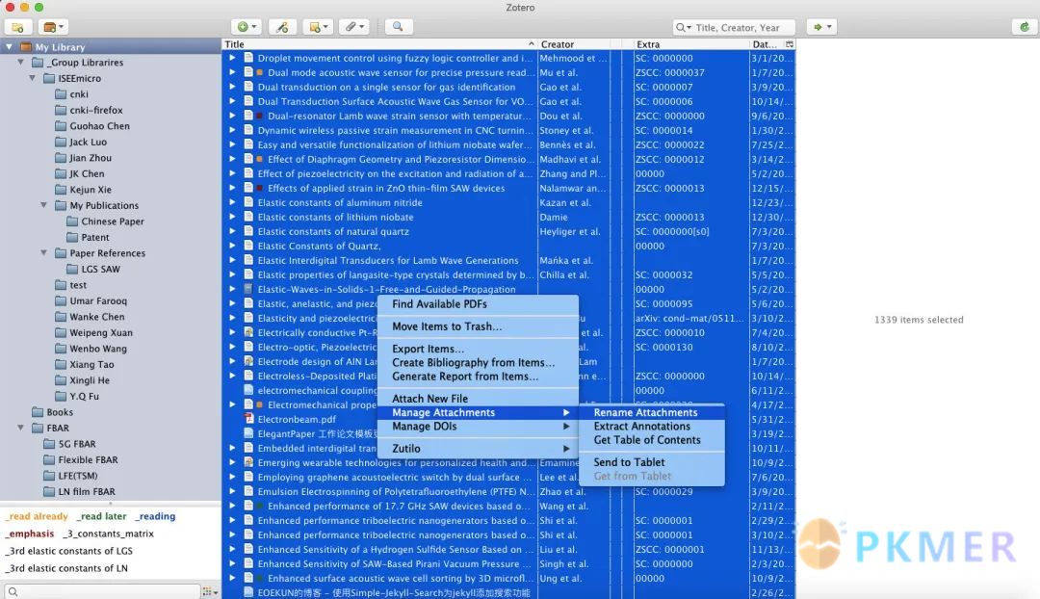This screenshot has height=599, width=1040.
Task: Expand the Droplet movement control item row
Action: 233,58
